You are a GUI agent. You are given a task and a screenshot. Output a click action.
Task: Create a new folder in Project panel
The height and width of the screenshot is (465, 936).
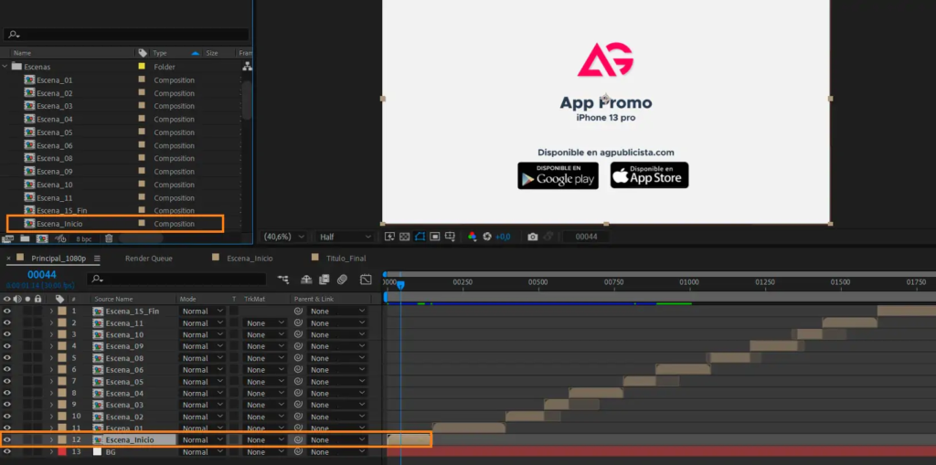point(25,238)
